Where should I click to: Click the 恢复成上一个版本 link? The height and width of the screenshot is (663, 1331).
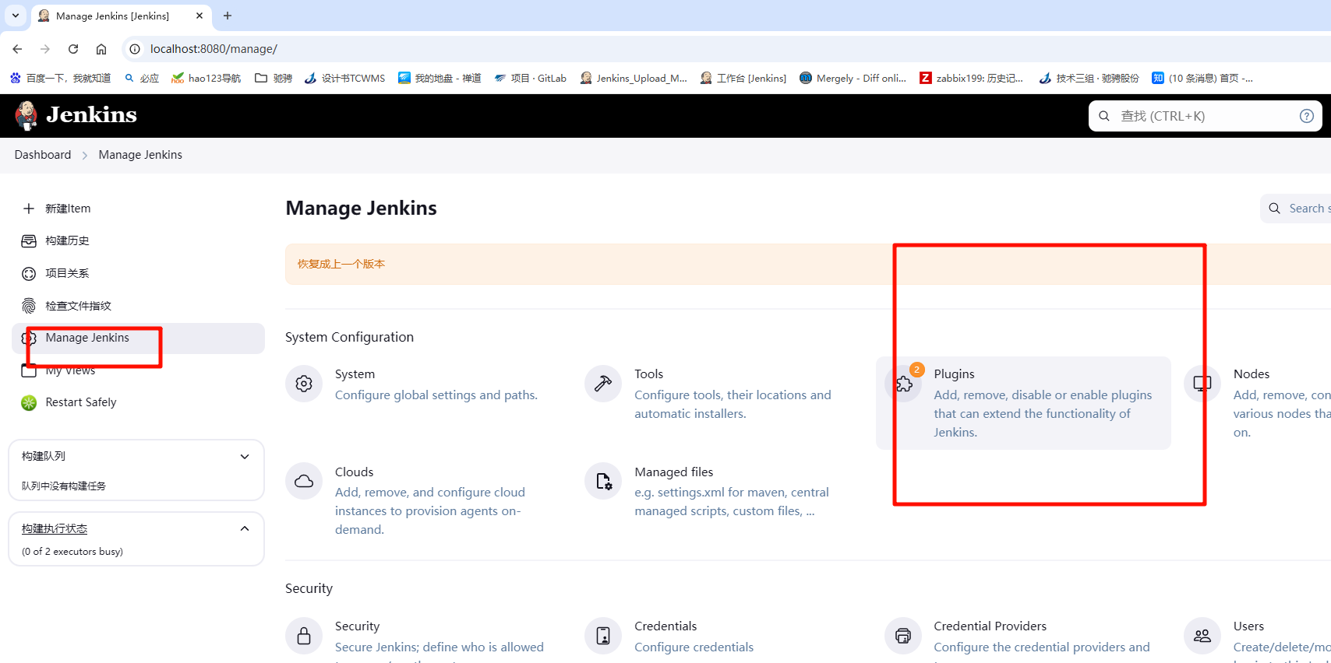[x=341, y=264]
